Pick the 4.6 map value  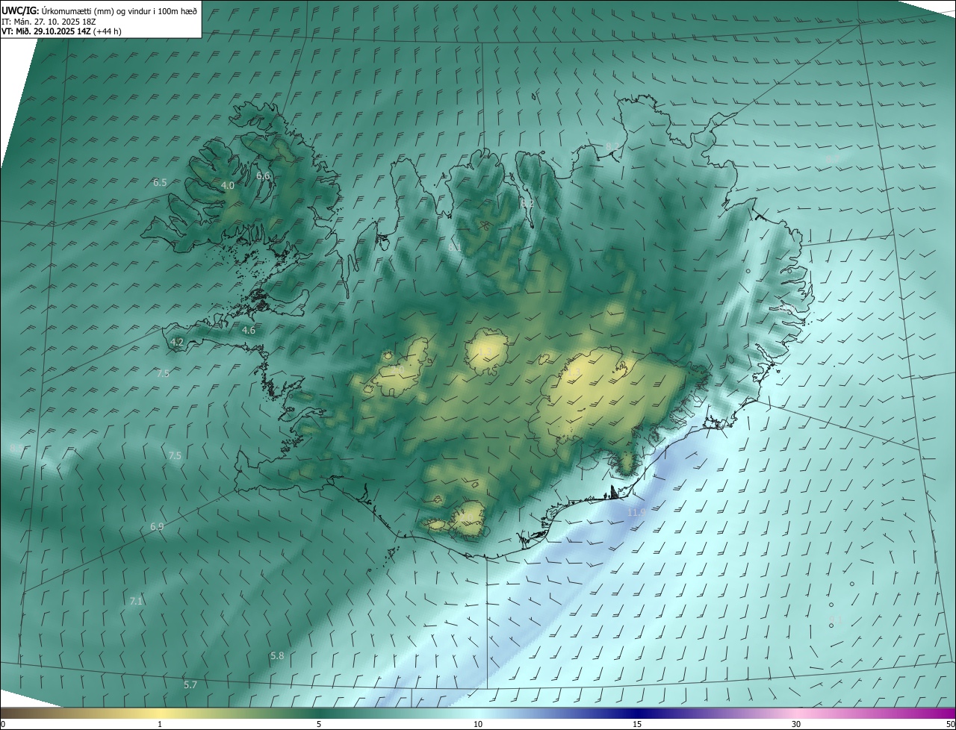[249, 330]
